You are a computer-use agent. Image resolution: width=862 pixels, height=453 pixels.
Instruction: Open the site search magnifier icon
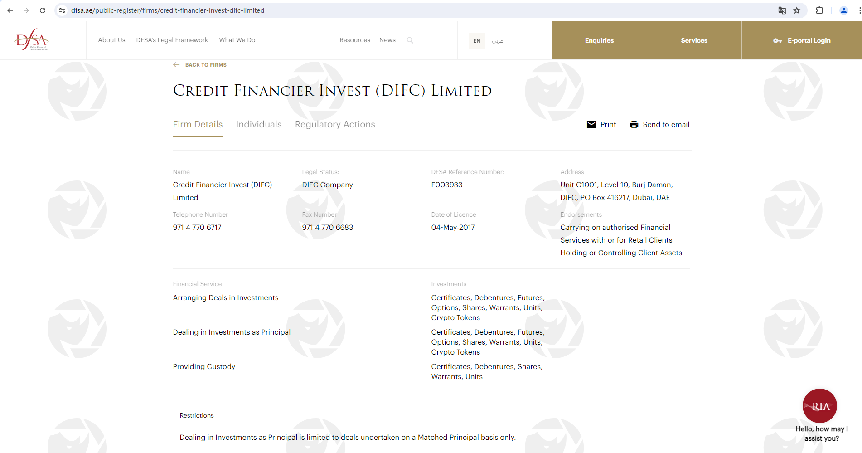[x=410, y=40]
